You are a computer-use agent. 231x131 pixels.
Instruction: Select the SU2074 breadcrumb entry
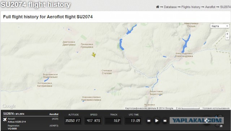pyautogui.click(x=225, y=7)
